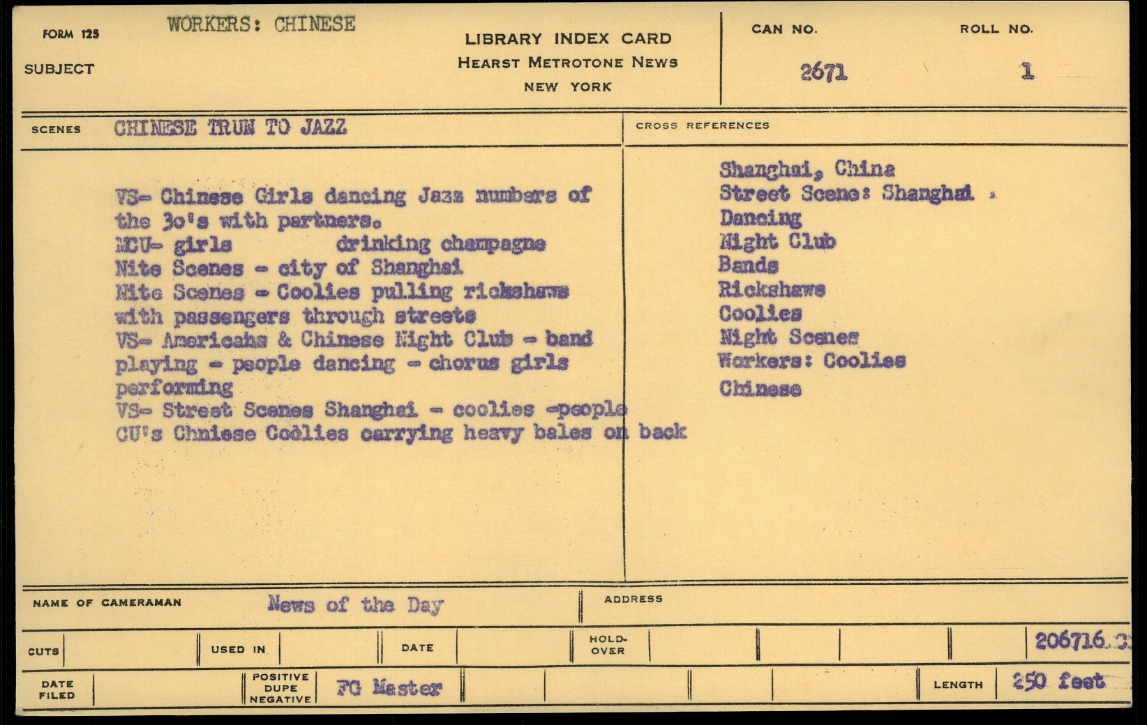Select the can number 2671
Image resolution: width=1147 pixels, height=725 pixels.
click(823, 72)
